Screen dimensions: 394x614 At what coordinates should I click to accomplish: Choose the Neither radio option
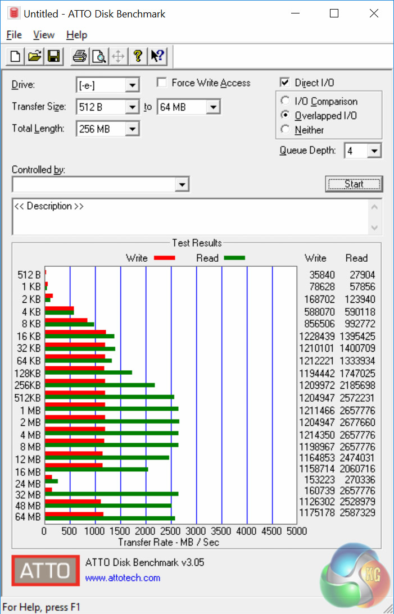pyautogui.click(x=285, y=129)
